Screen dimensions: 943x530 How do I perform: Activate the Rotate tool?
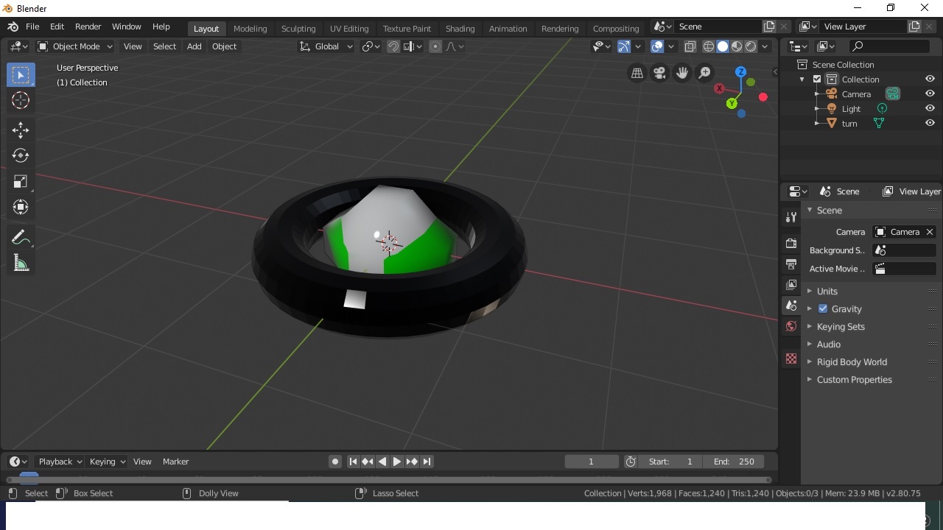pos(21,155)
